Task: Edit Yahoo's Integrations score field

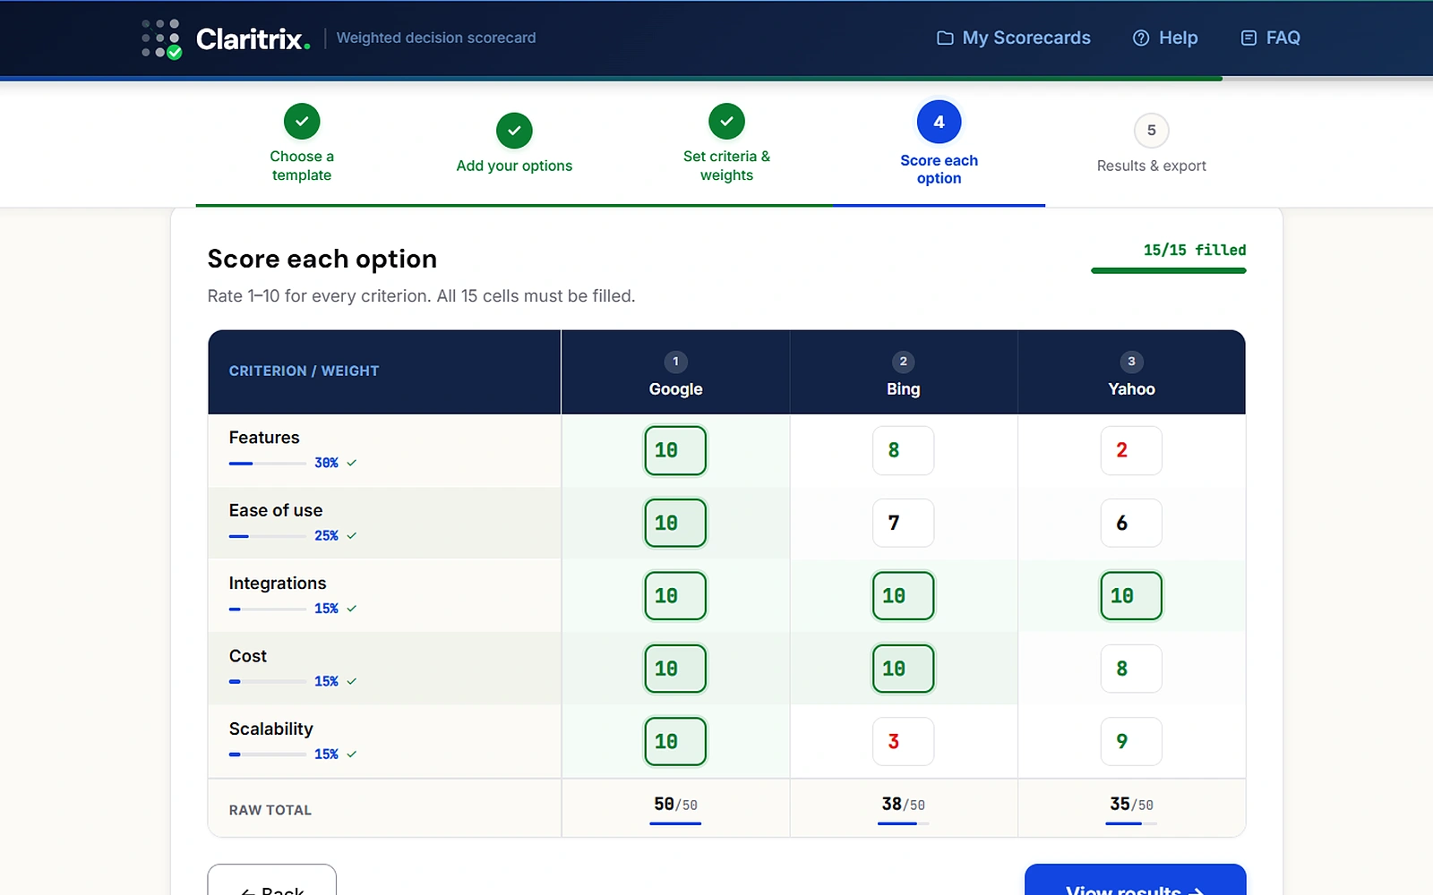Action: tap(1131, 596)
